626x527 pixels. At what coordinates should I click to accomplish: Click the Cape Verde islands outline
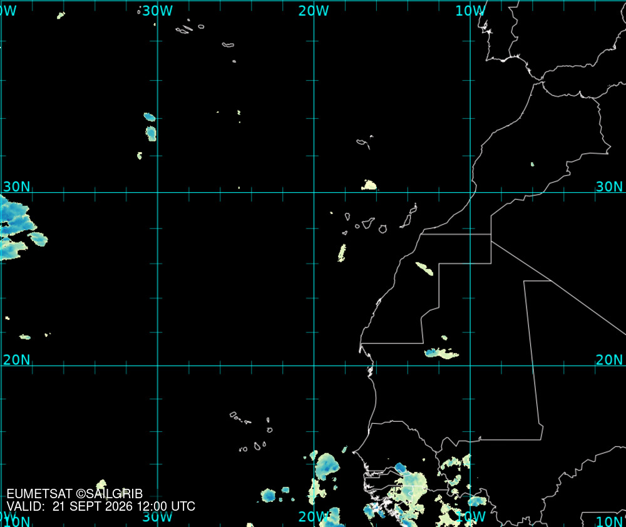click(252, 432)
